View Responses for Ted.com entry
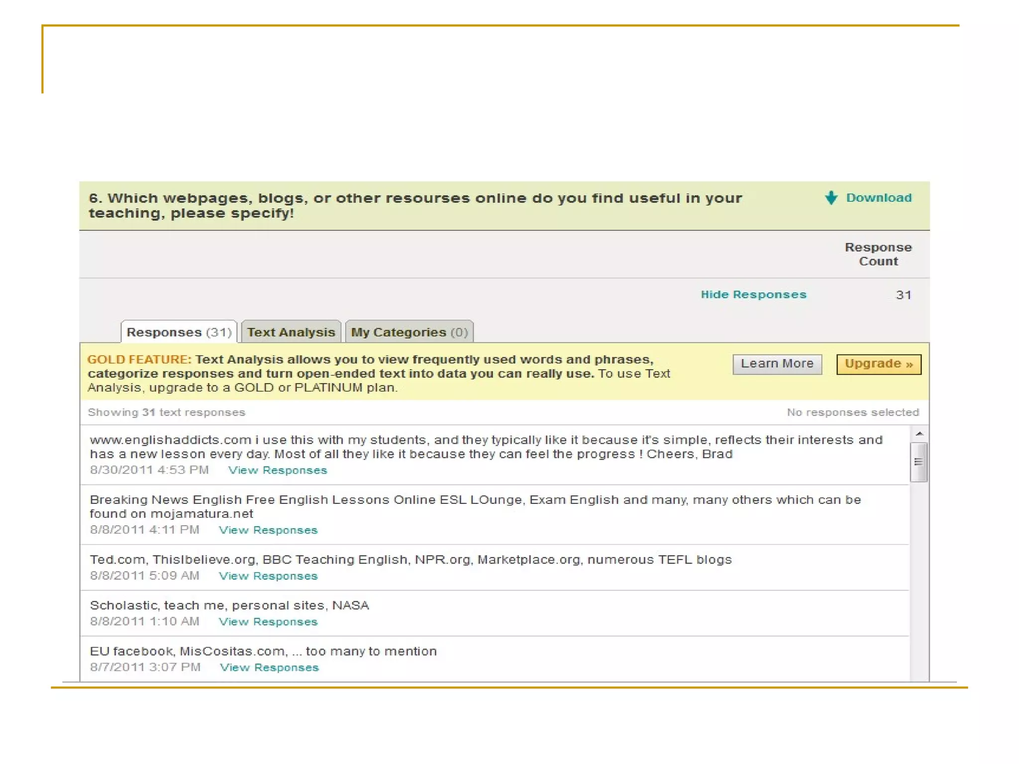Image resolution: width=1019 pixels, height=764 pixels. point(268,575)
